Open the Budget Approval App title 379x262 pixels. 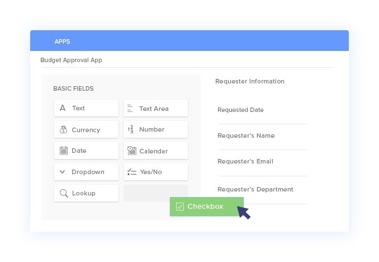71,60
